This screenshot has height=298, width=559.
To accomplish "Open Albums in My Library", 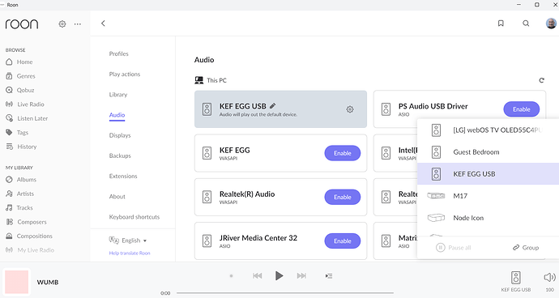I will tap(21, 180).
